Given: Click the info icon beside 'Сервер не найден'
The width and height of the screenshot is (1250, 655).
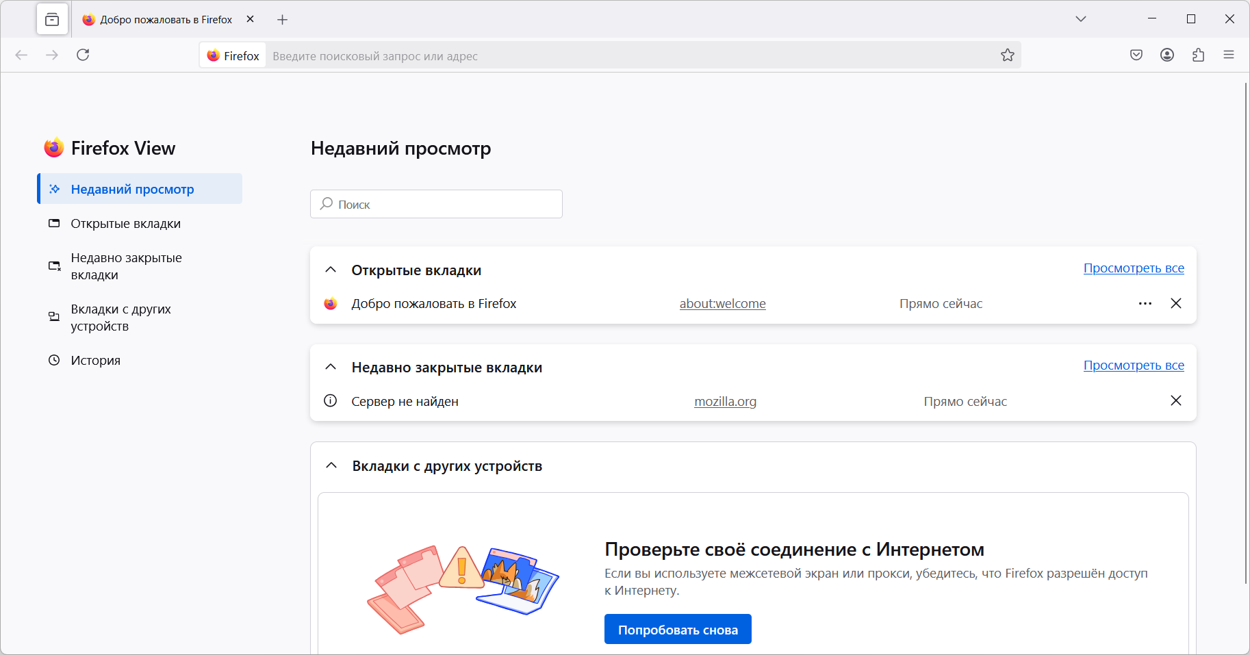Looking at the screenshot, I should coord(331,400).
